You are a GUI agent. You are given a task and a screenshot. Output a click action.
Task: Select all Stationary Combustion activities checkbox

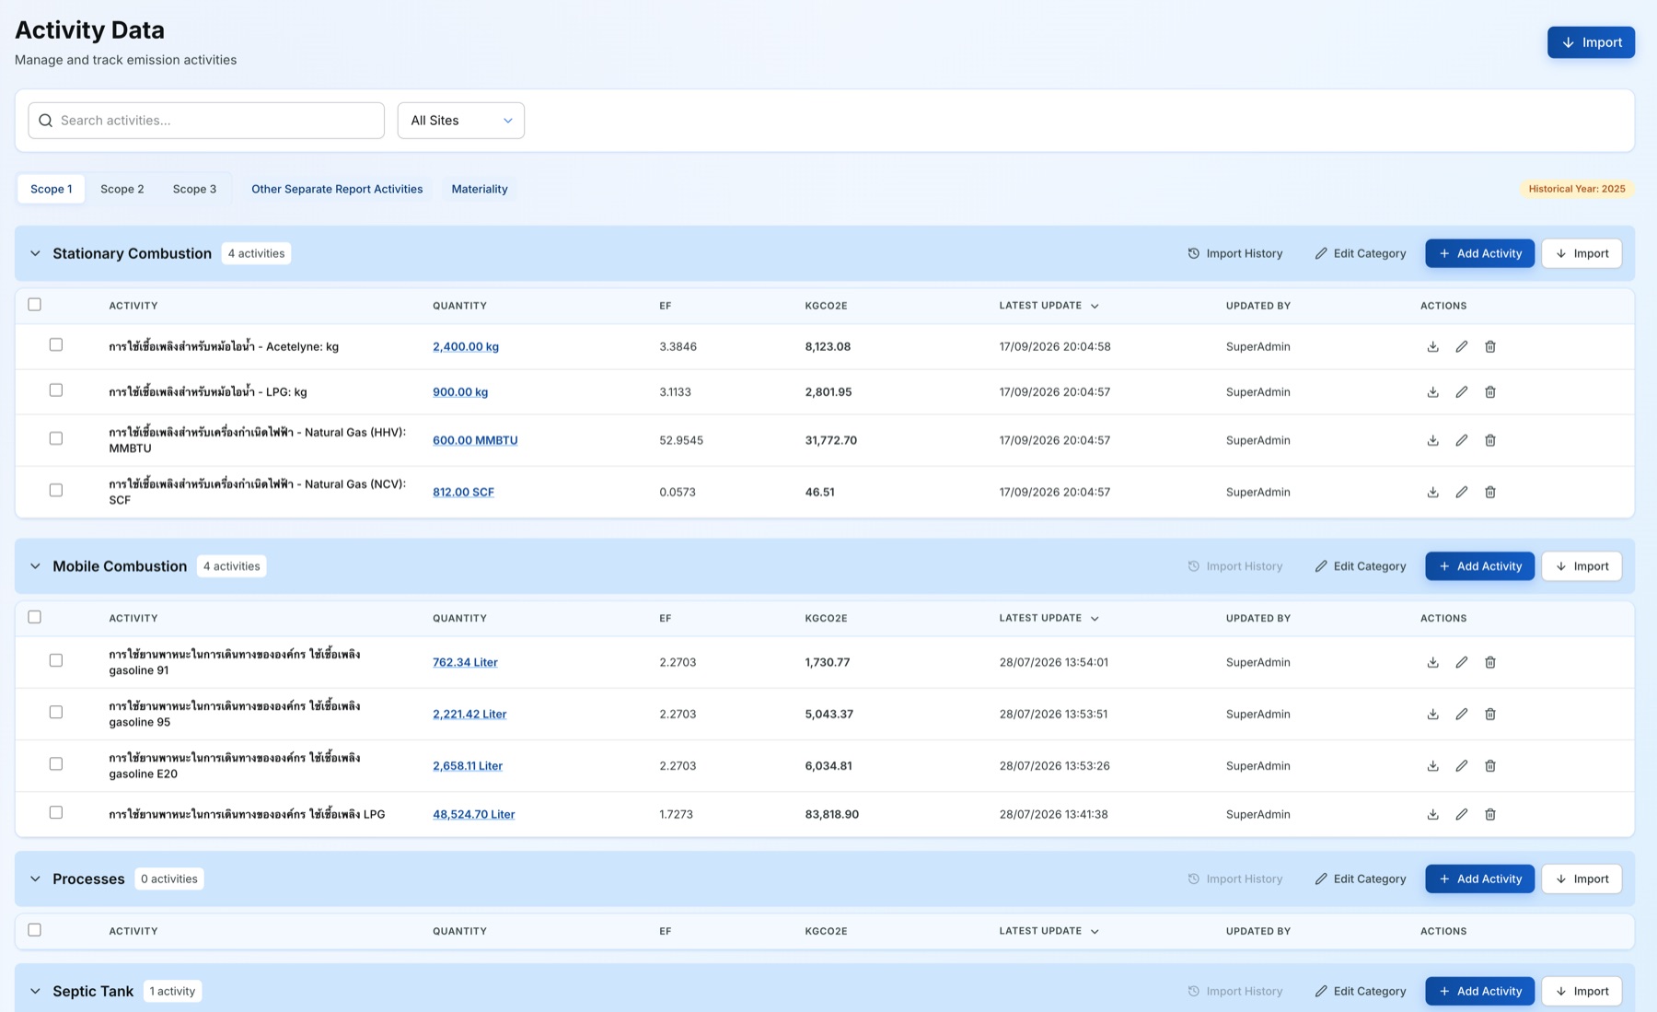[x=35, y=305]
